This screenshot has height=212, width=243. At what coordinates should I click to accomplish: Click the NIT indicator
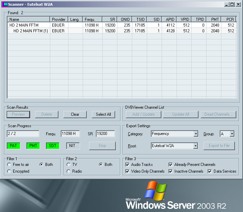click(x=73, y=146)
